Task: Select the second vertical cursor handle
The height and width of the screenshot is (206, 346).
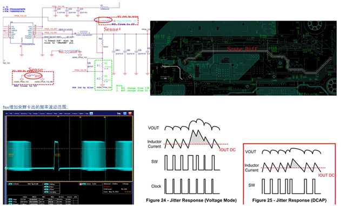Action: (105, 118)
